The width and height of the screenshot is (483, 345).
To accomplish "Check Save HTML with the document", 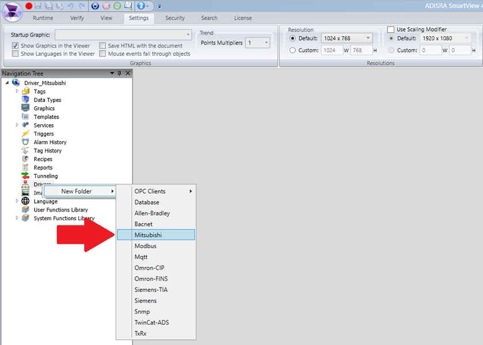I will pyautogui.click(x=102, y=45).
